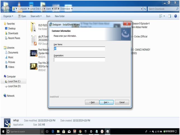Open Mail app from taskbar
Image resolution: width=180 pixels, height=135 pixels.
(69, 131)
